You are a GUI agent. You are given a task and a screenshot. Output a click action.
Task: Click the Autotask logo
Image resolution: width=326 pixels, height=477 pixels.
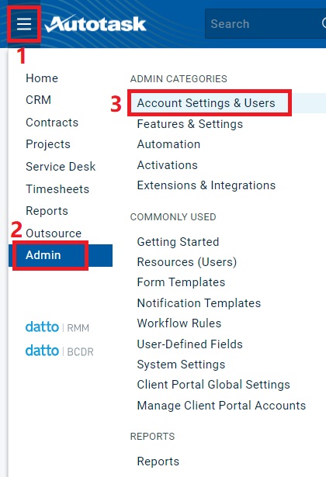[x=95, y=23]
